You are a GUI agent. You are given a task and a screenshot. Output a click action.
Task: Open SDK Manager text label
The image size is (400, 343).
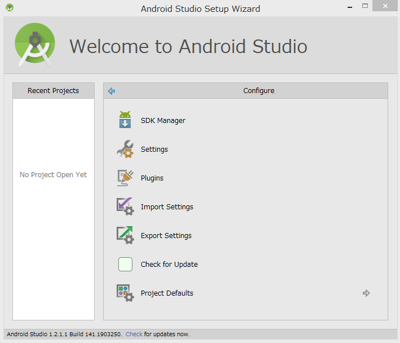[163, 120]
